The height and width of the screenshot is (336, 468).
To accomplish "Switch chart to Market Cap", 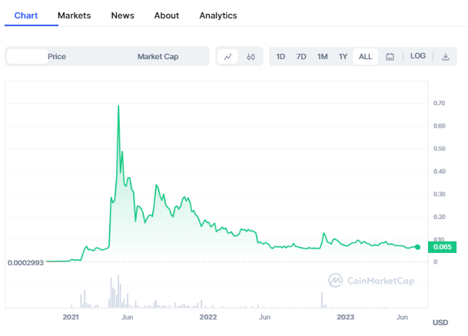I will click(x=158, y=56).
